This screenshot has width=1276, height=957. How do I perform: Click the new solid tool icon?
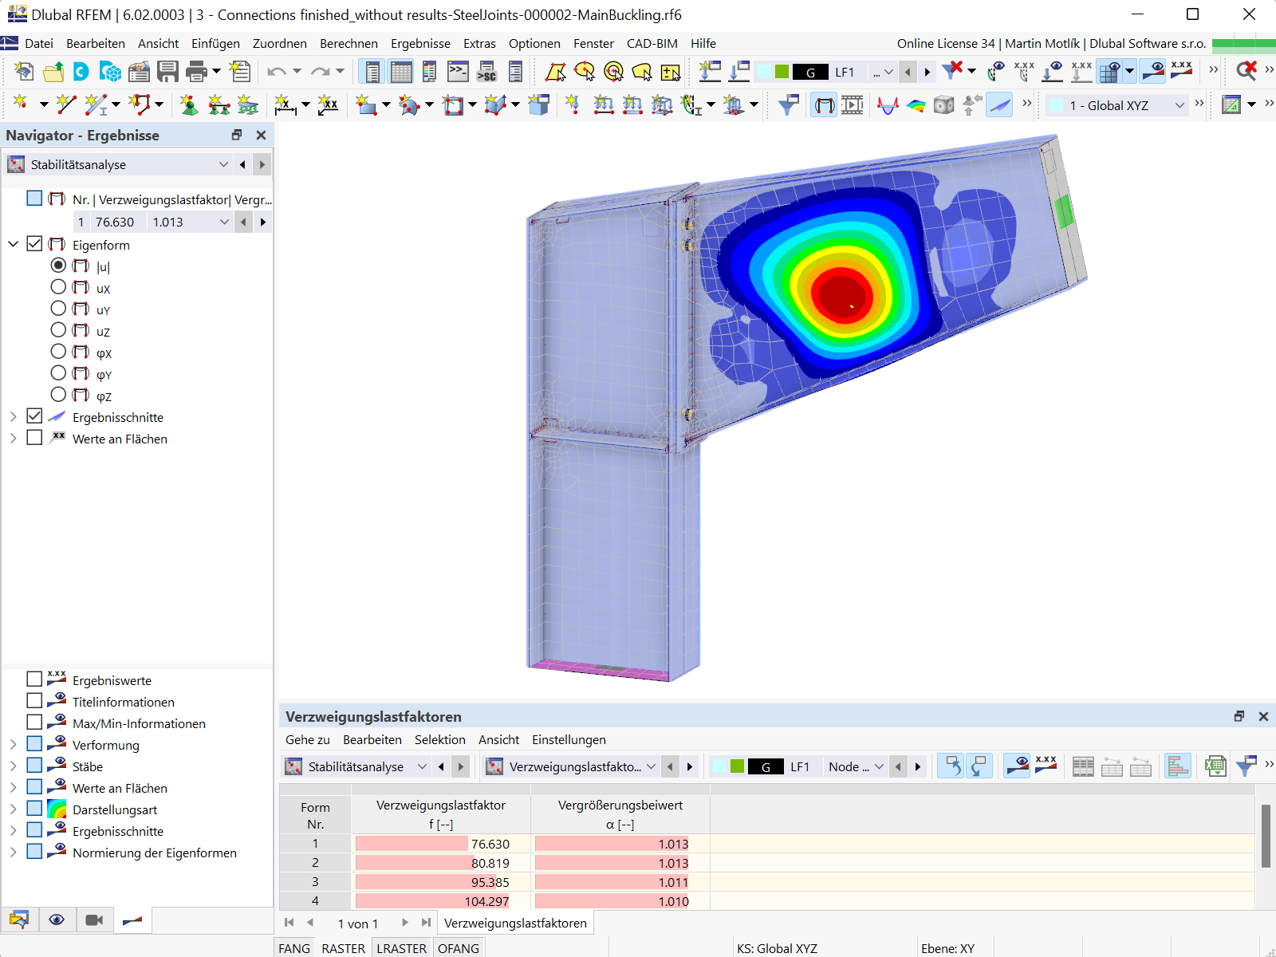(495, 104)
